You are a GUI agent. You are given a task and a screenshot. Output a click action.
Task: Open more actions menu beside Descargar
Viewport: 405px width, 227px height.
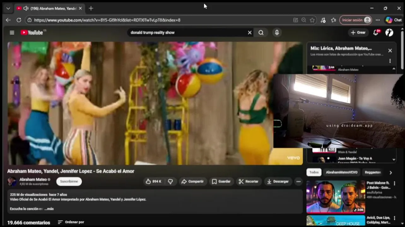(298, 181)
